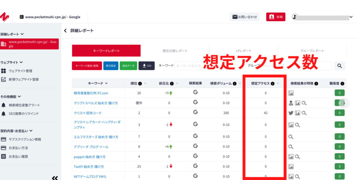Click image icon in TwitFi row
The height and width of the screenshot is (180, 360).
coord(291,167)
